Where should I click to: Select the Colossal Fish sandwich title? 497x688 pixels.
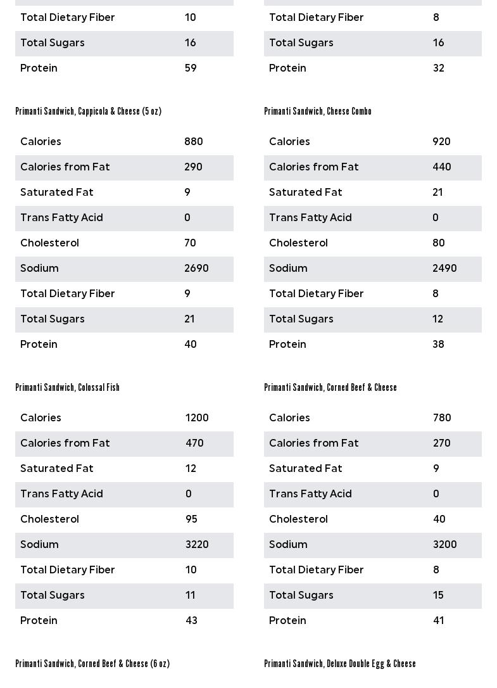point(67,388)
